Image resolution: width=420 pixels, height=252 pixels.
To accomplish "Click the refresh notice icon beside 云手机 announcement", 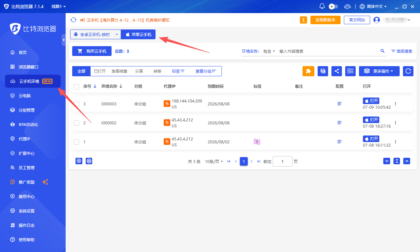I will coord(73,20).
